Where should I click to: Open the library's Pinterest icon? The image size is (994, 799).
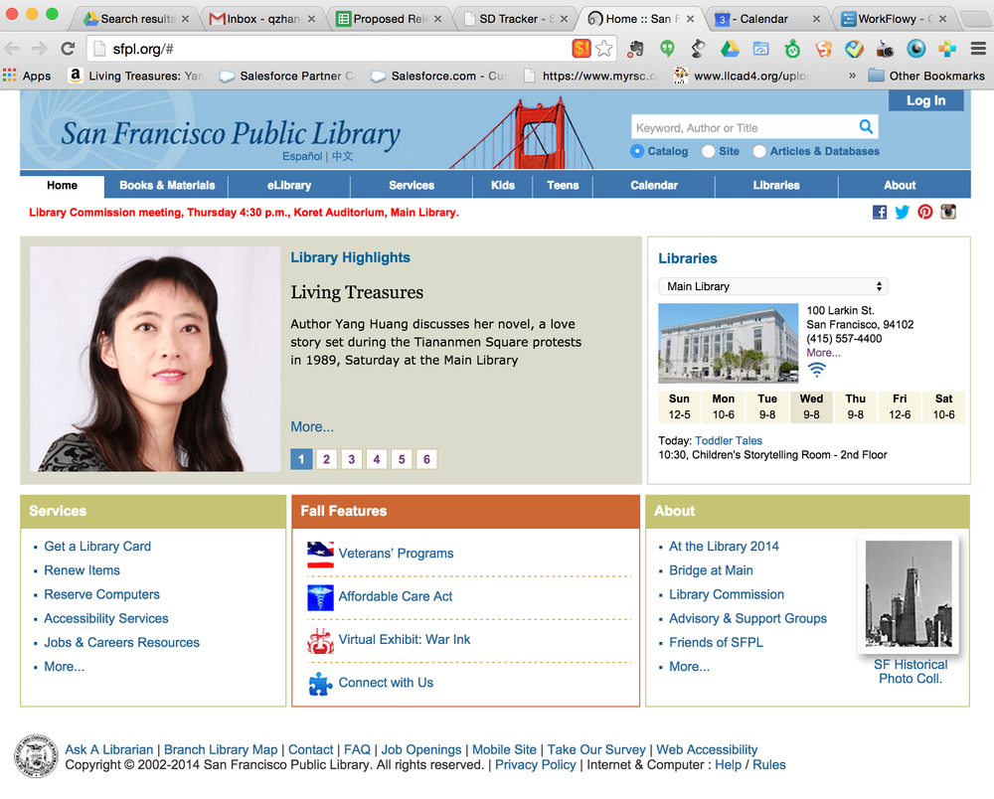coord(924,213)
